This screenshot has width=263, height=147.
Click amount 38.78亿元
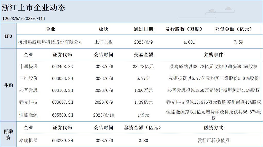pos(143,67)
